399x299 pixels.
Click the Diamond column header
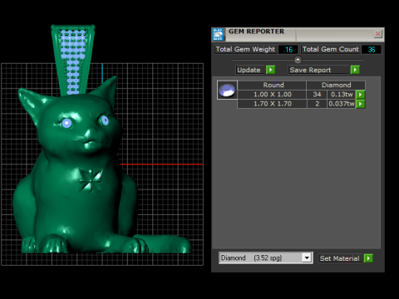[336, 85]
